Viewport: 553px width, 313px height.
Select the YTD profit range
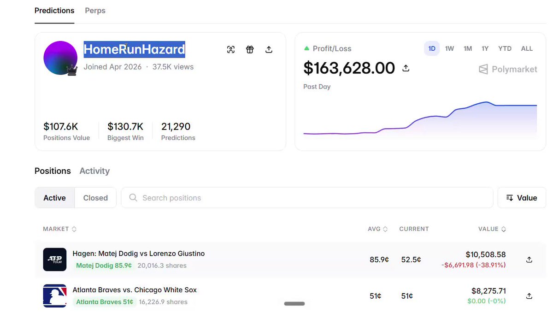[505, 48]
